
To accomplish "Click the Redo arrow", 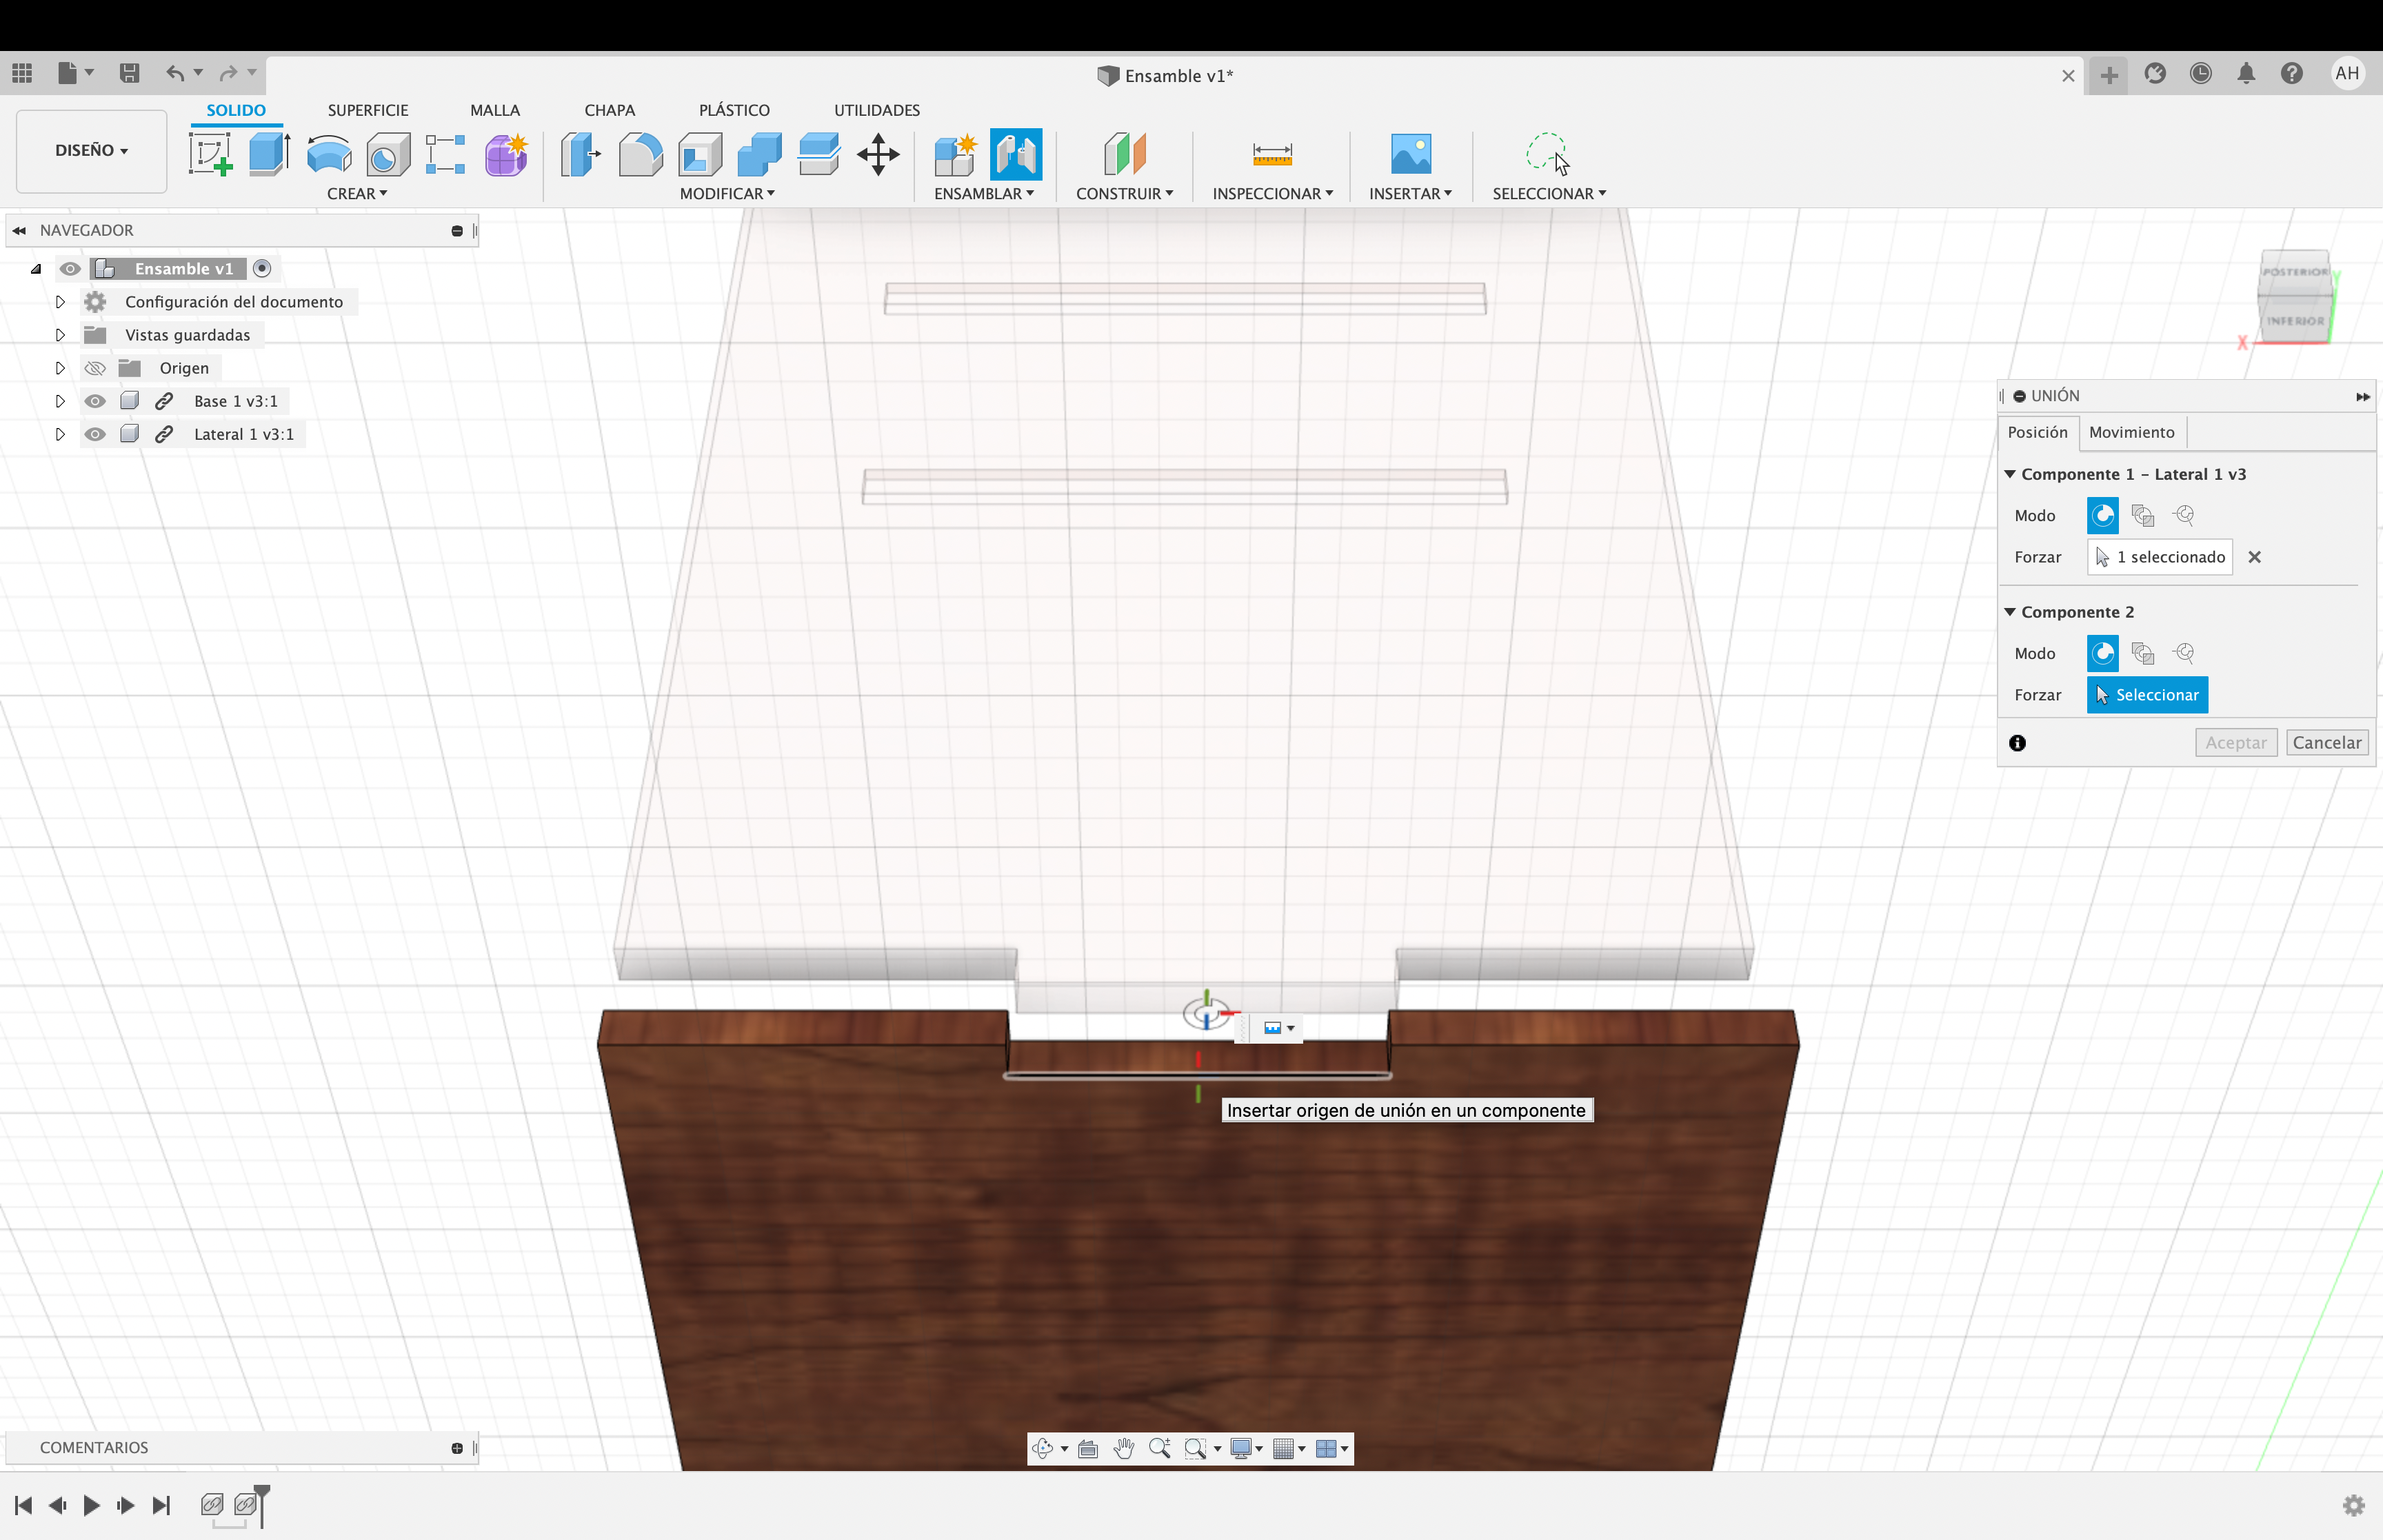I will (x=229, y=73).
